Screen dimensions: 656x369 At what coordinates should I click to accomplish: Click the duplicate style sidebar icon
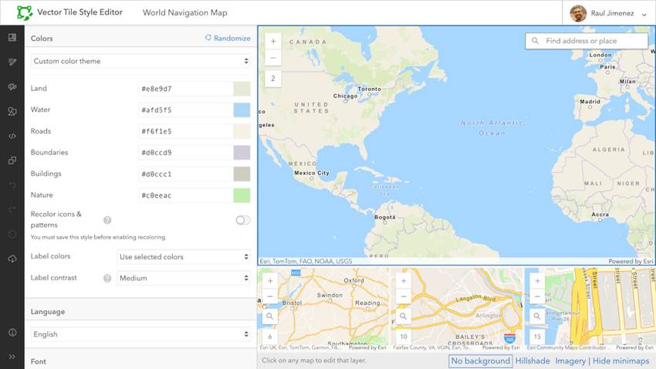coord(12,161)
